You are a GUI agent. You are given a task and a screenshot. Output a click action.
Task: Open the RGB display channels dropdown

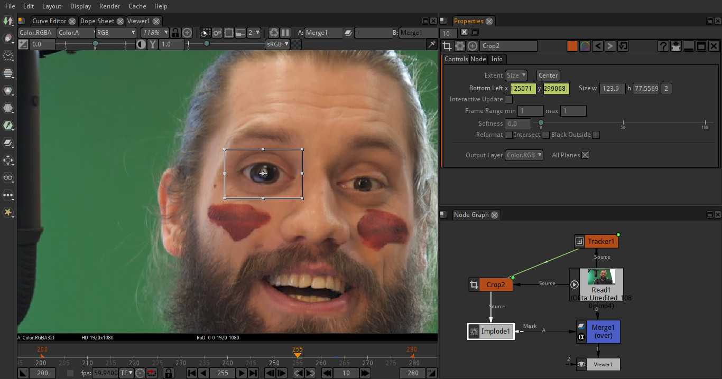pos(116,33)
